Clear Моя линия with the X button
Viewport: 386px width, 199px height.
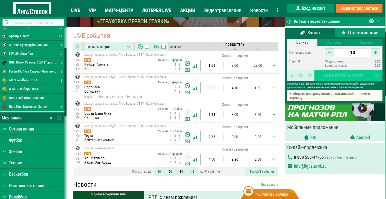coord(59,118)
